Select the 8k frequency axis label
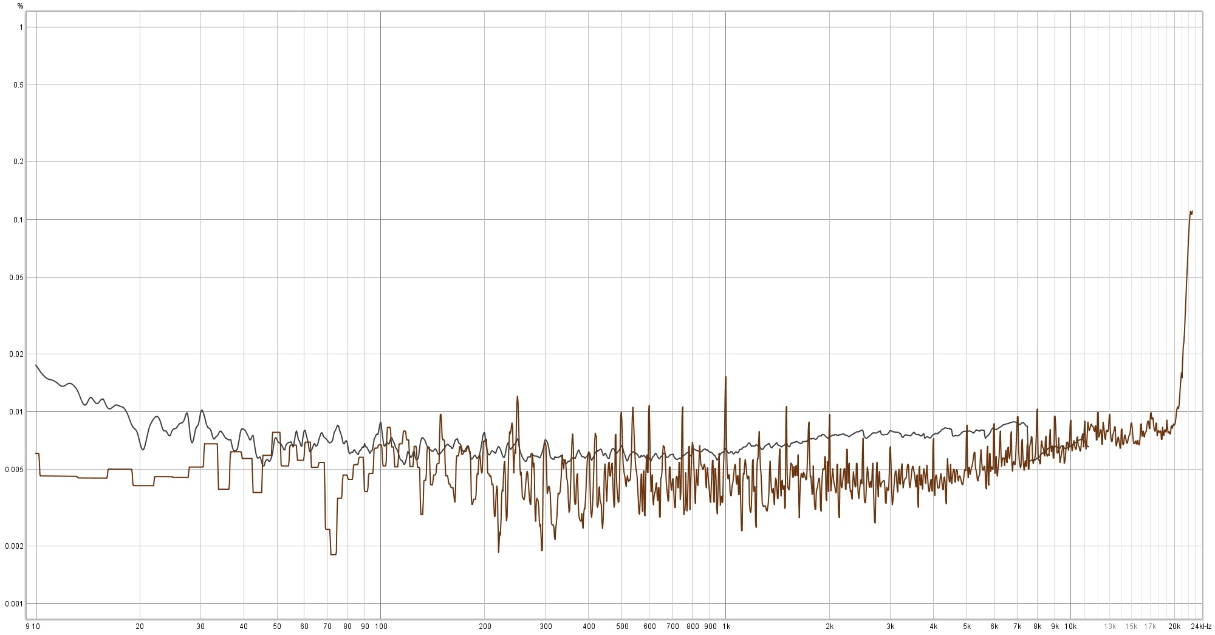This screenshot has width=1215, height=635. coord(1038,626)
